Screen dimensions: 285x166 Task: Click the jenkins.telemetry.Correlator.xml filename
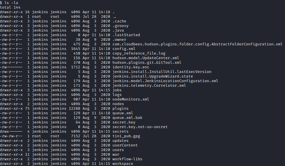coord(149,85)
